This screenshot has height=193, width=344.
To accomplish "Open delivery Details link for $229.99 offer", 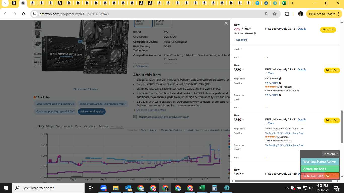I will pos(302,69).
